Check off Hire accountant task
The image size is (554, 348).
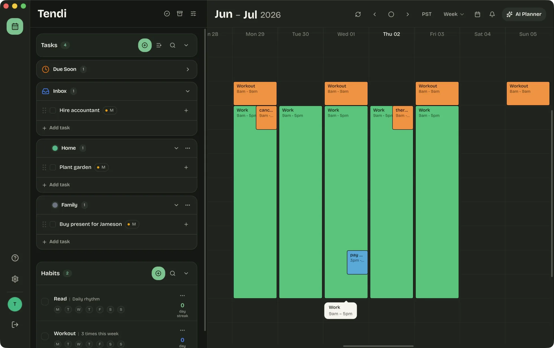[x=53, y=111]
